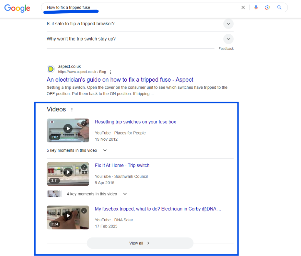
Task: Click 'YouTube · Southwark Council' source text
Action: pos(121,176)
